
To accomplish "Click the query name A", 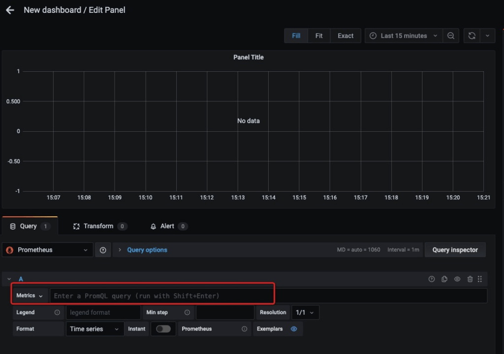I will tap(21, 279).
